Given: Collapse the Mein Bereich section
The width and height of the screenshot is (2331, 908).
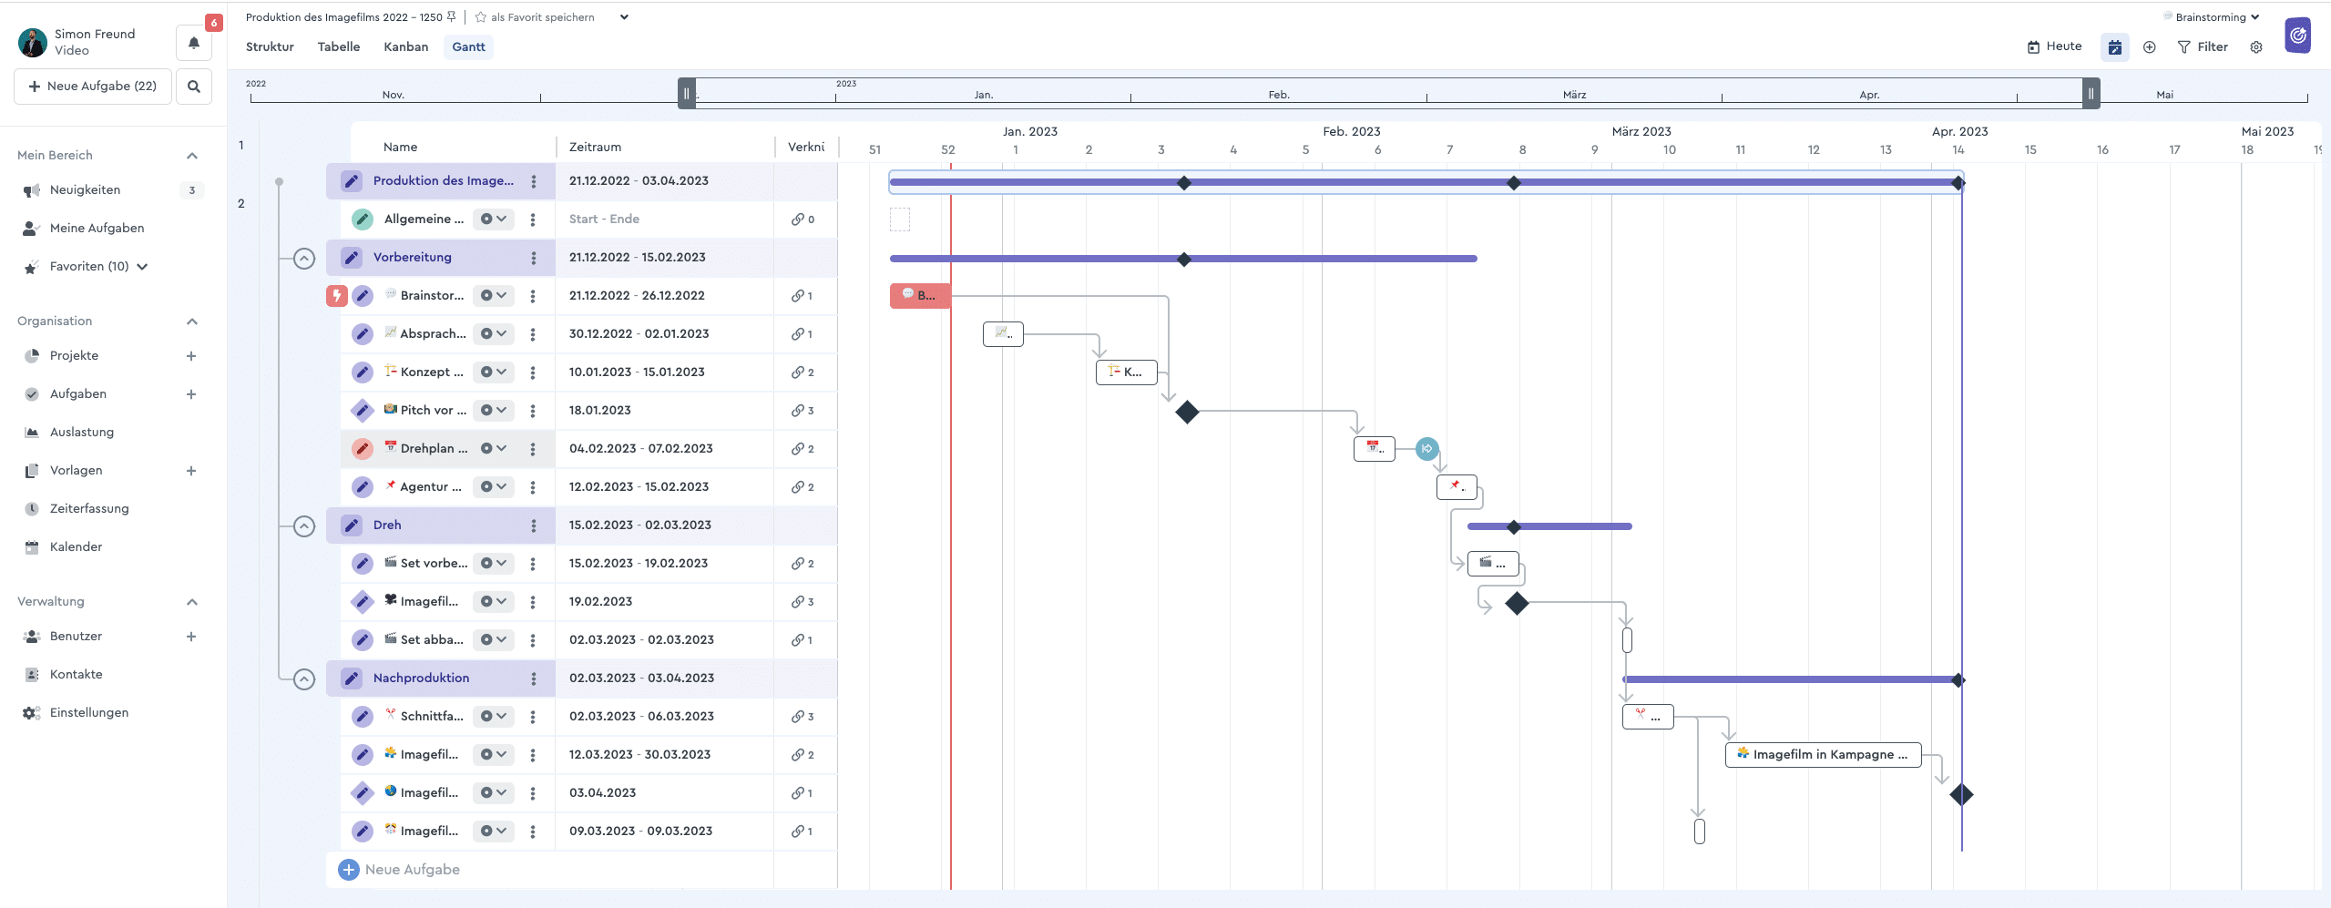Looking at the screenshot, I should click(192, 156).
